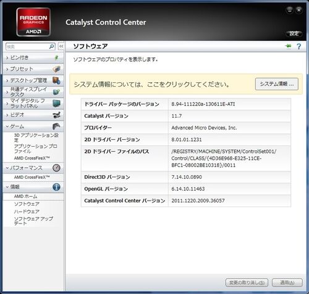The image size is (309, 294).
Task: Minimize the Catalyst Control Center window
Action: [289, 10]
